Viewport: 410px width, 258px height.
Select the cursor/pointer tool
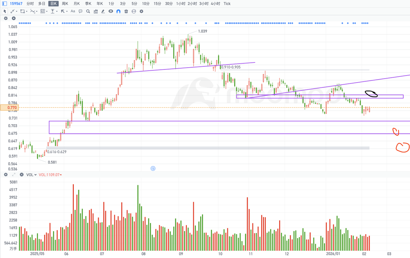4,11
